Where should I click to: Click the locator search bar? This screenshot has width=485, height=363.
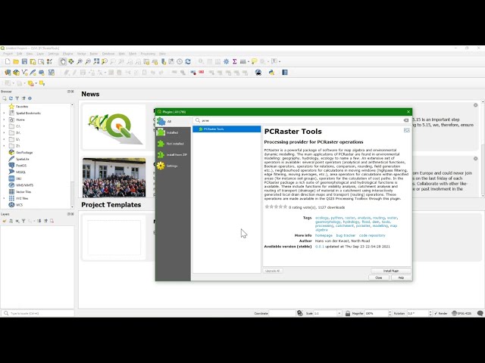pyautogui.click(x=38, y=313)
